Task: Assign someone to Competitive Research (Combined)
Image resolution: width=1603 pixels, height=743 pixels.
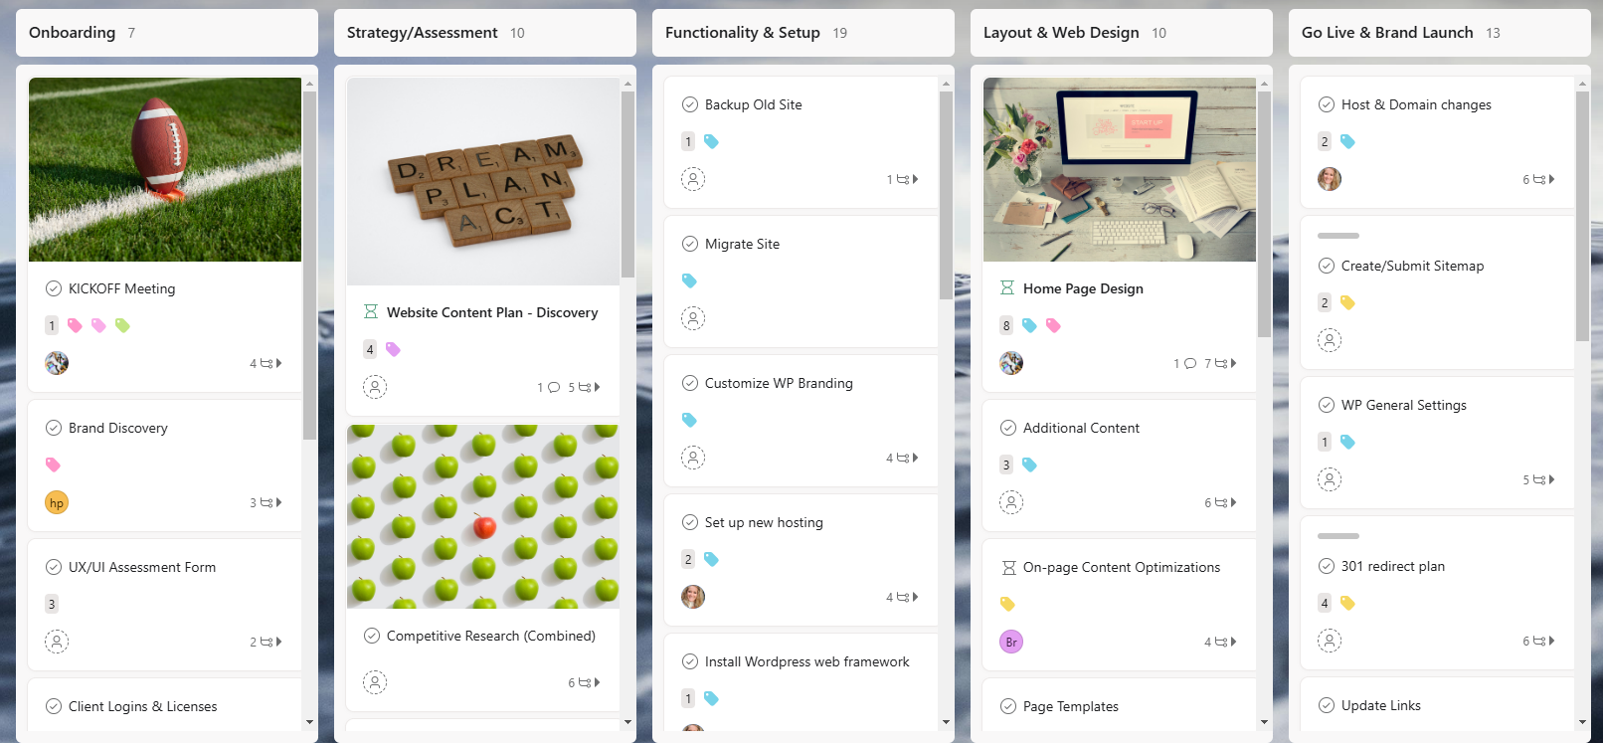Action: click(375, 682)
